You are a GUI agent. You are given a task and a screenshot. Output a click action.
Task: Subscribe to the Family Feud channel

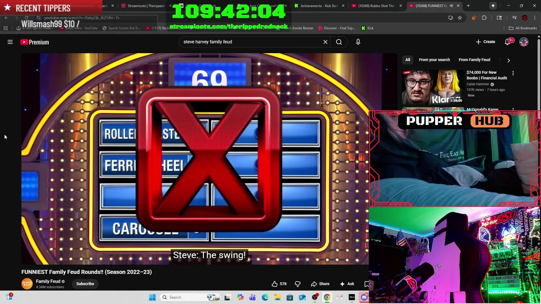[x=85, y=284]
